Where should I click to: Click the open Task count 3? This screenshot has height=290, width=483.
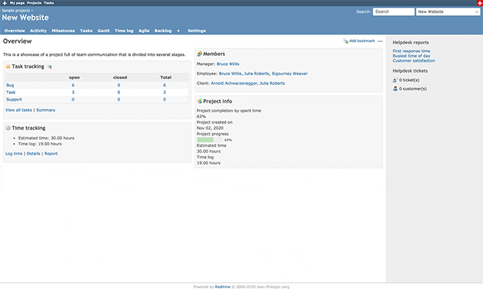coord(73,93)
